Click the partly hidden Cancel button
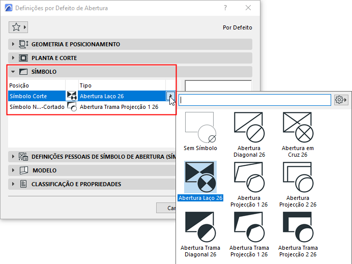 click(166, 208)
